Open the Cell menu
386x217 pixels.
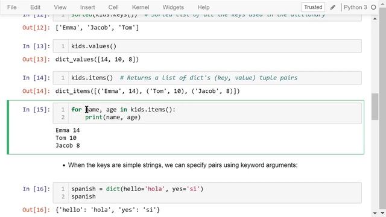point(113,7)
